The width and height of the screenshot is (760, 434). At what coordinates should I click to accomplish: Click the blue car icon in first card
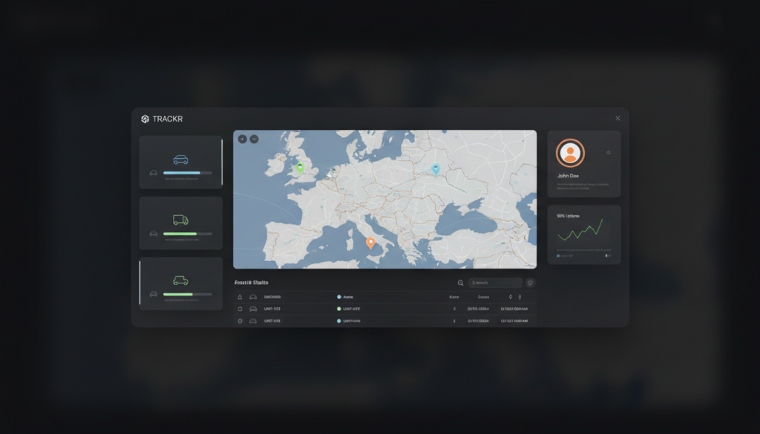tap(180, 160)
